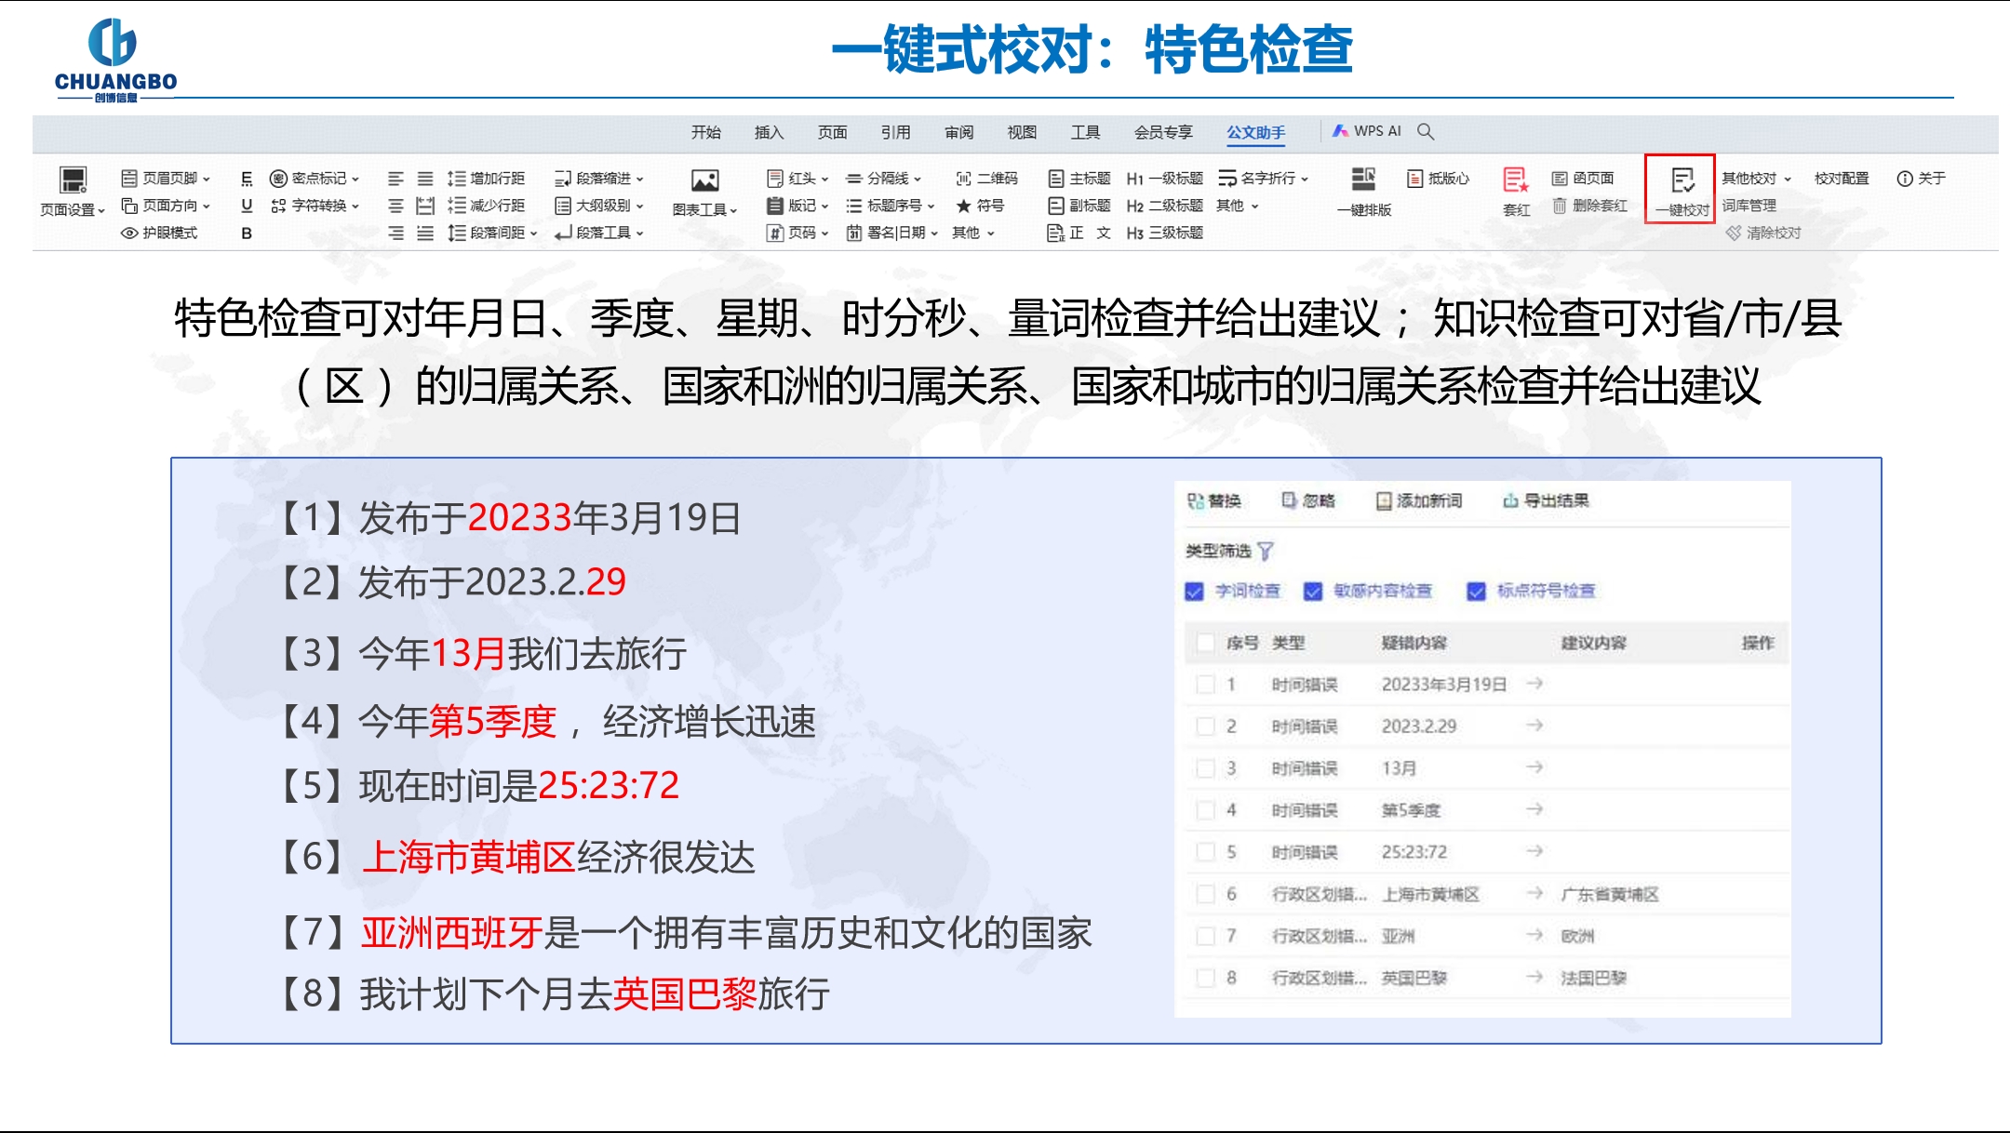
Task: Select the row 6 checkbox 上海市黄埔区
Action: coord(1206,894)
